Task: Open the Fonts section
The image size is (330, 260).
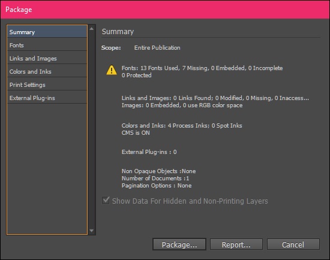Action: coord(47,45)
